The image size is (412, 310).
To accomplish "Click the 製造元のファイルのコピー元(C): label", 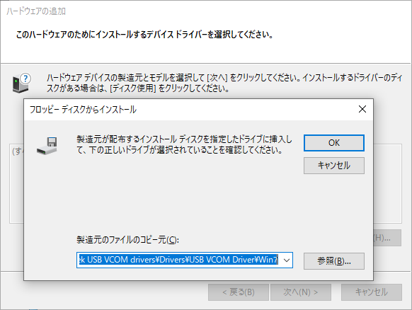I will [127, 240].
